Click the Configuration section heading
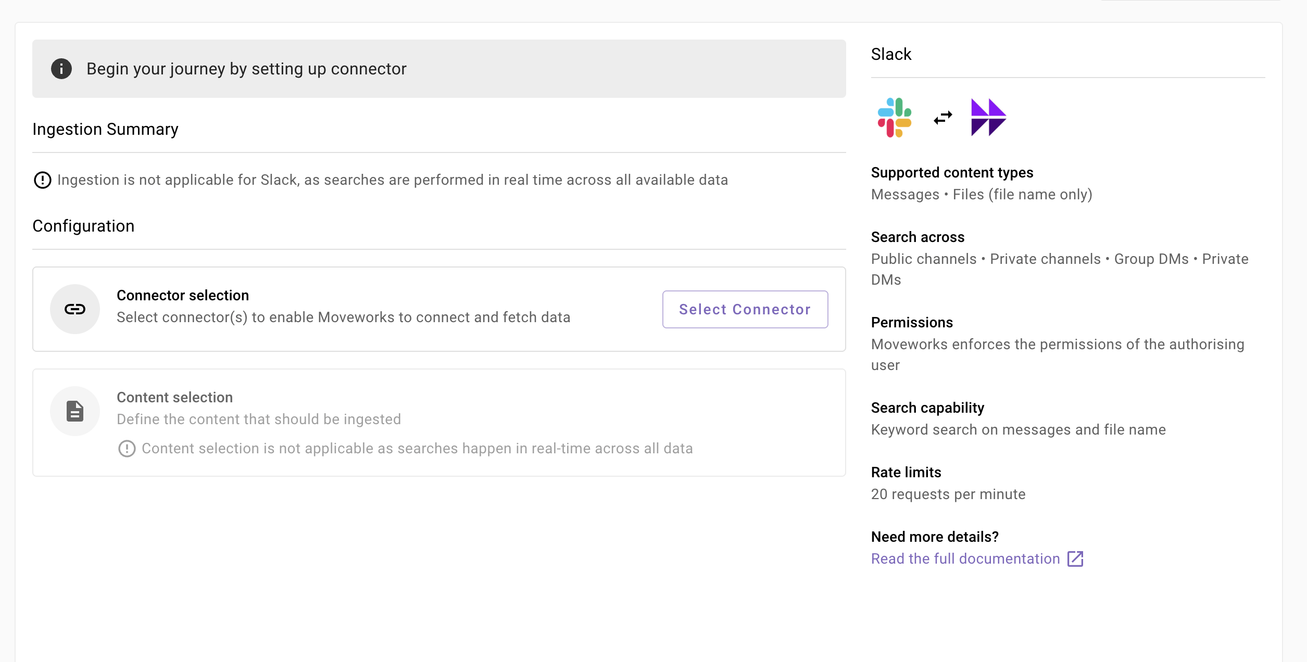This screenshot has width=1307, height=662. coord(83,226)
